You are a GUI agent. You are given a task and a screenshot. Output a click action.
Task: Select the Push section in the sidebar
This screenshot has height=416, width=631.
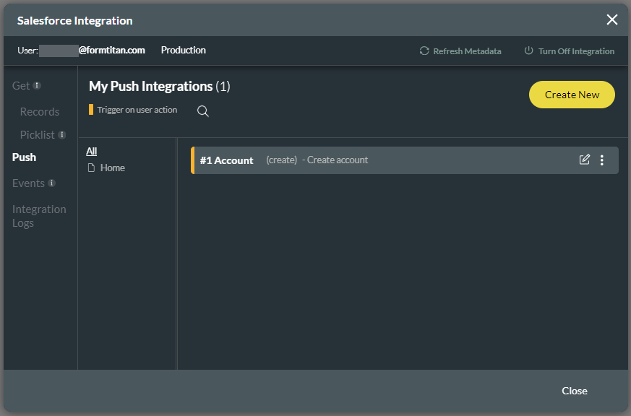point(23,157)
